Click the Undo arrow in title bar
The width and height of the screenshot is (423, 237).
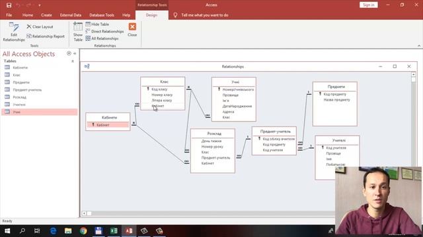[18, 5]
